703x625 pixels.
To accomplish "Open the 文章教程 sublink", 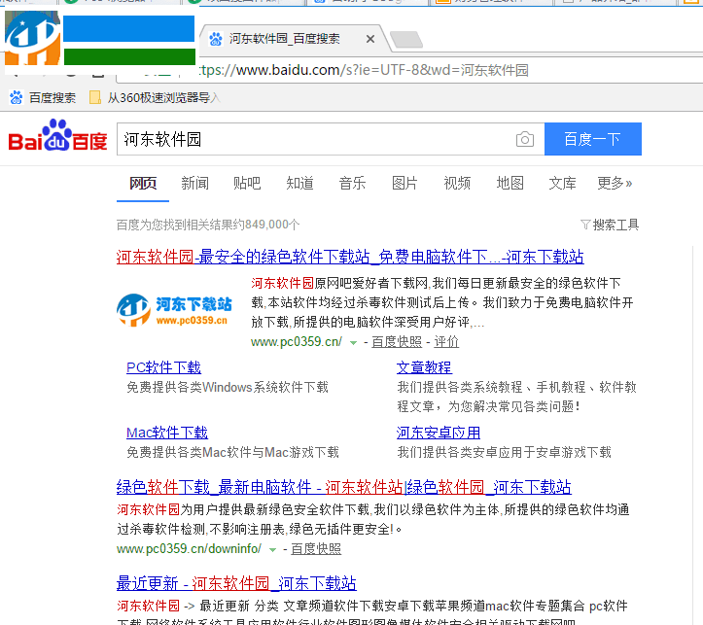I will point(424,367).
